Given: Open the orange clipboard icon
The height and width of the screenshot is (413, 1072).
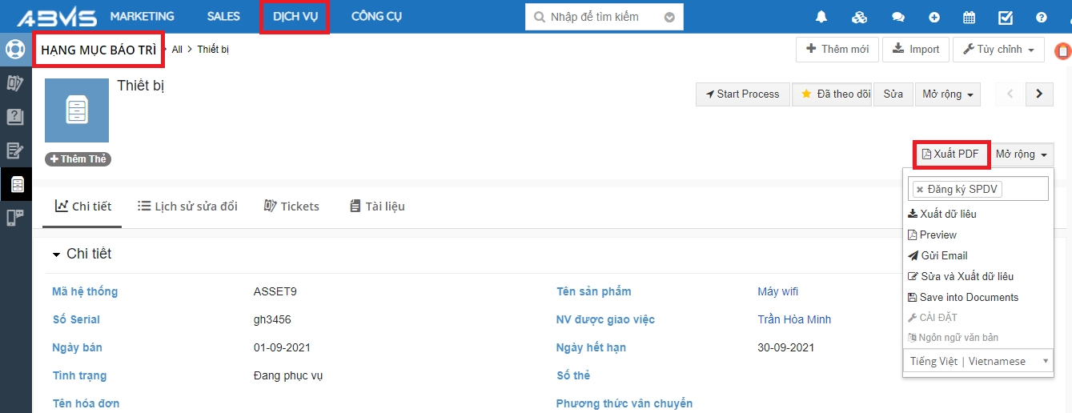Looking at the screenshot, I should (1062, 51).
